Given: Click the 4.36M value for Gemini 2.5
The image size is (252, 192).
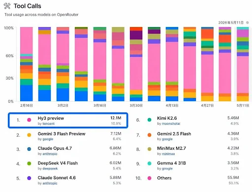Looking at the screenshot, I should click(x=233, y=134).
